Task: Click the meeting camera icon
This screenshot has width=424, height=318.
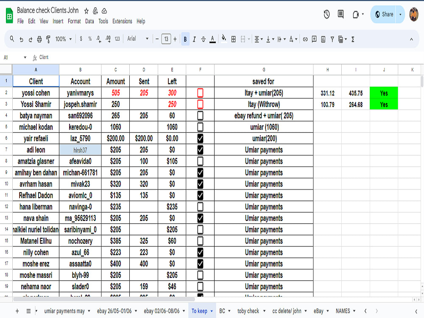Action: (x=356, y=14)
